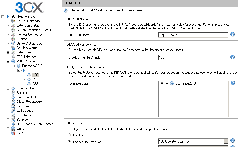The height and width of the screenshot is (147, 238).
Task: Open Ring Groups in the tree
Action: coord(25,106)
